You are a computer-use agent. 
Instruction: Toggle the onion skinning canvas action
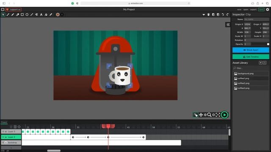click(x=196, y=115)
